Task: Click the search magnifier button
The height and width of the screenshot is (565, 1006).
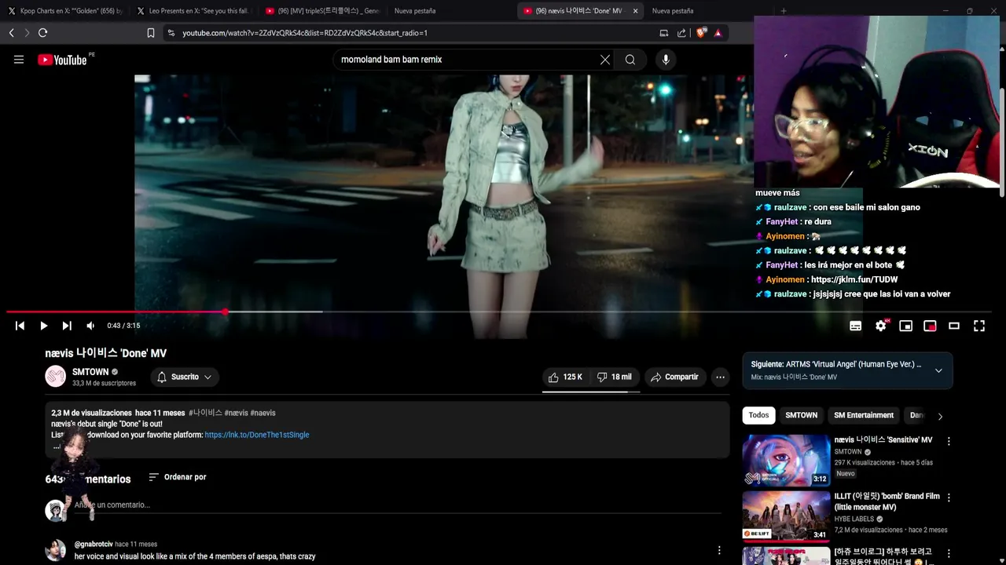Action: (630, 60)
